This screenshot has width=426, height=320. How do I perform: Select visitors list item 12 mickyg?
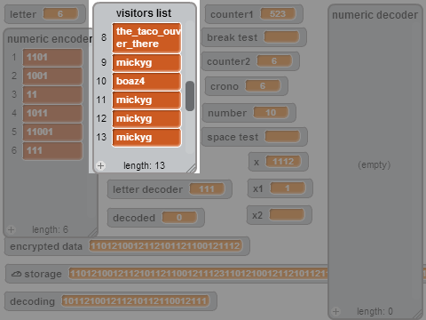point(146,118)
